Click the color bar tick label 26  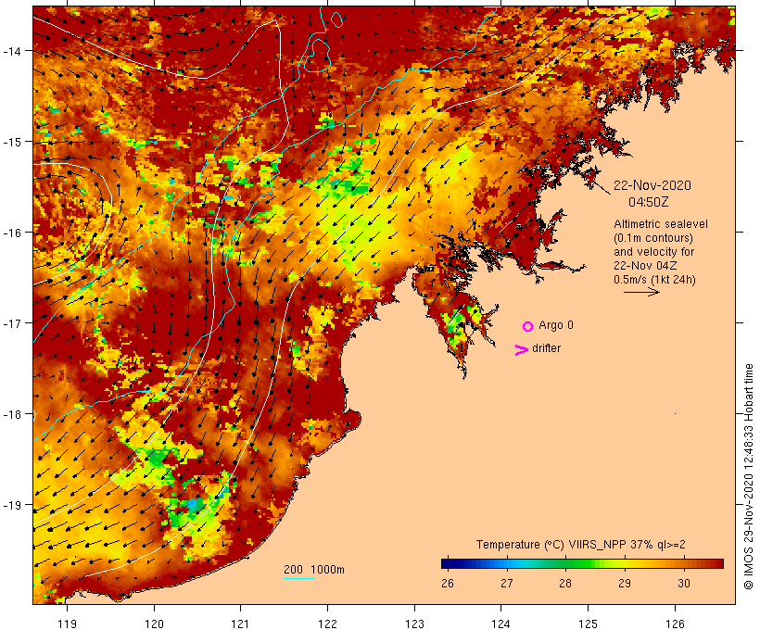448,584
